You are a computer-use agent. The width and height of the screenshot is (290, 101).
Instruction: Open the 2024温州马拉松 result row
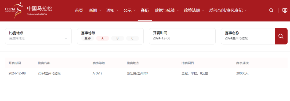coord(146,73)
